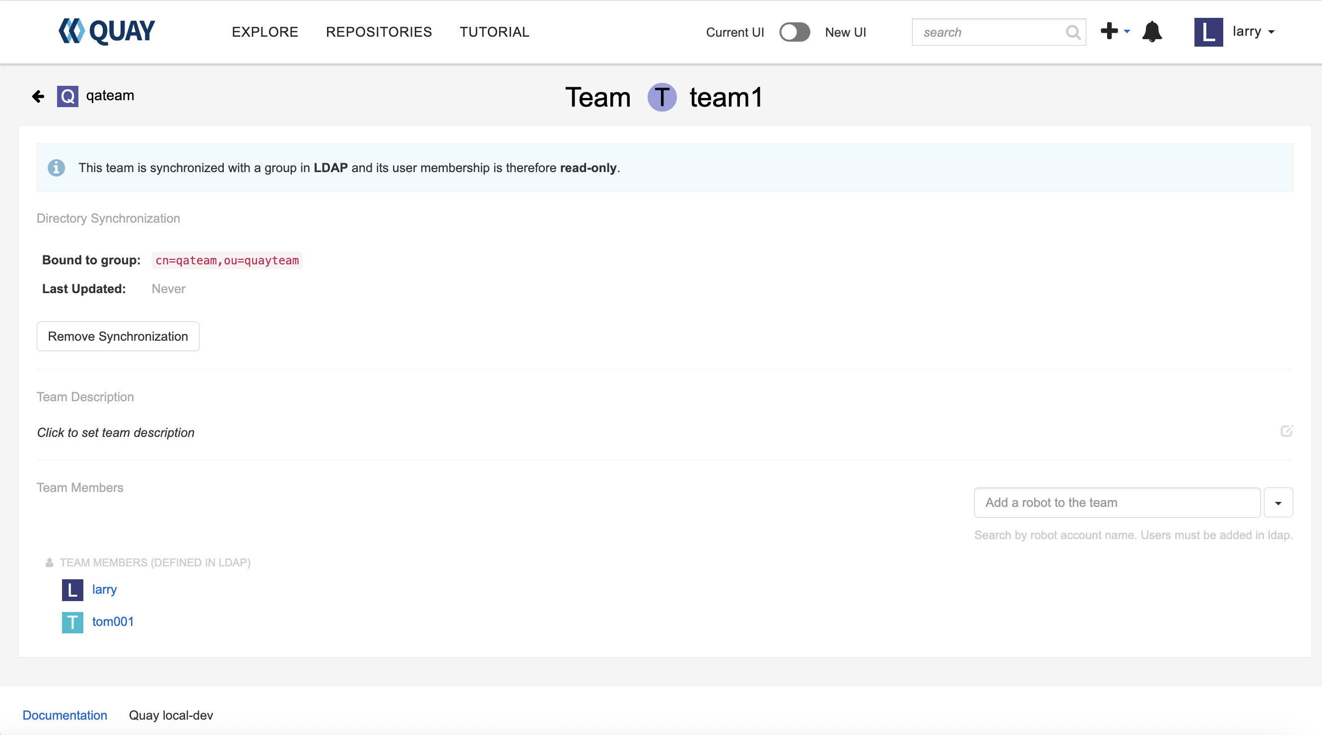
Task: Click the edit team description icon
Action: [1286, 431]
